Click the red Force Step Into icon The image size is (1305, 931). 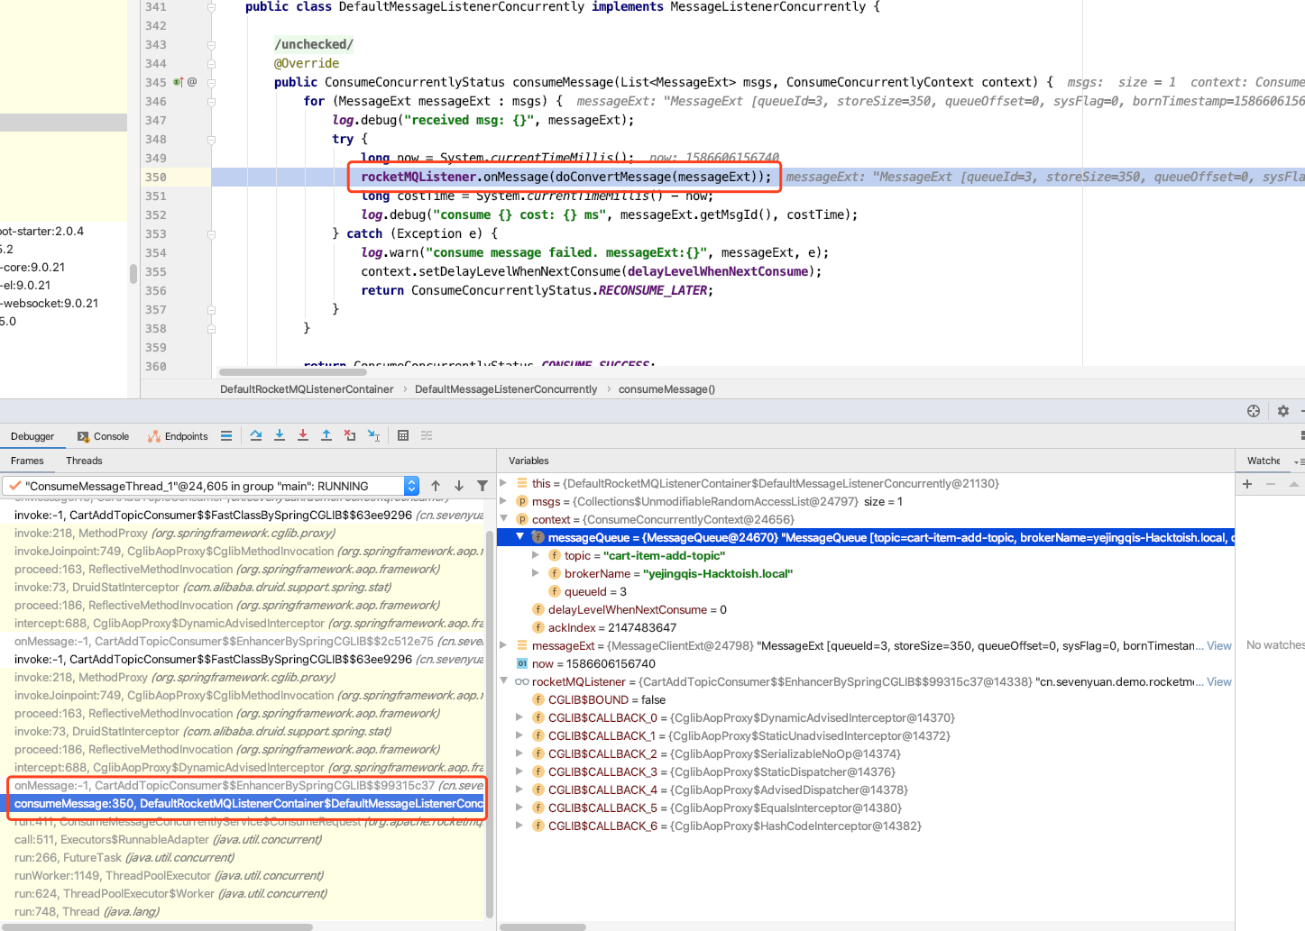click(x=303, y=435)
